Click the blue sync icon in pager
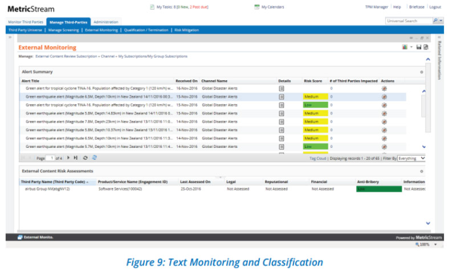 click(x=94, y=158)
